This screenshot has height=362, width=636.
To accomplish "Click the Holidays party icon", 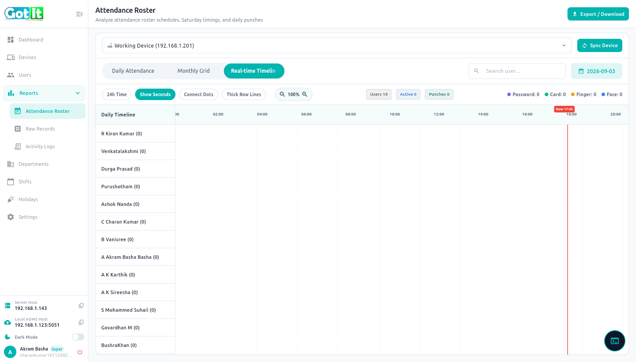I will coord(11,199).
